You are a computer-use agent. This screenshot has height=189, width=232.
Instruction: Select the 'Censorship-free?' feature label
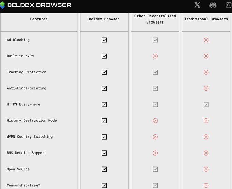tap(23, 185)
